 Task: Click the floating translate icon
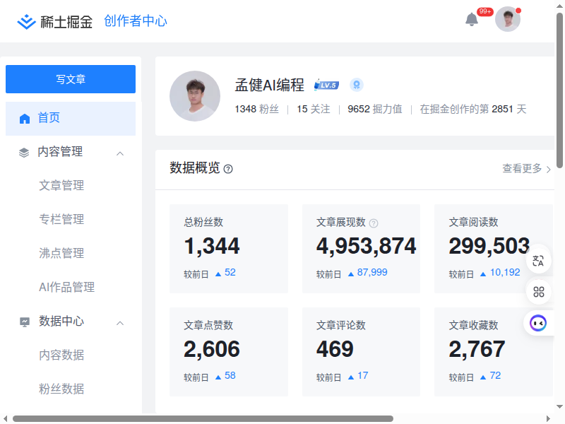click(539, 261)
